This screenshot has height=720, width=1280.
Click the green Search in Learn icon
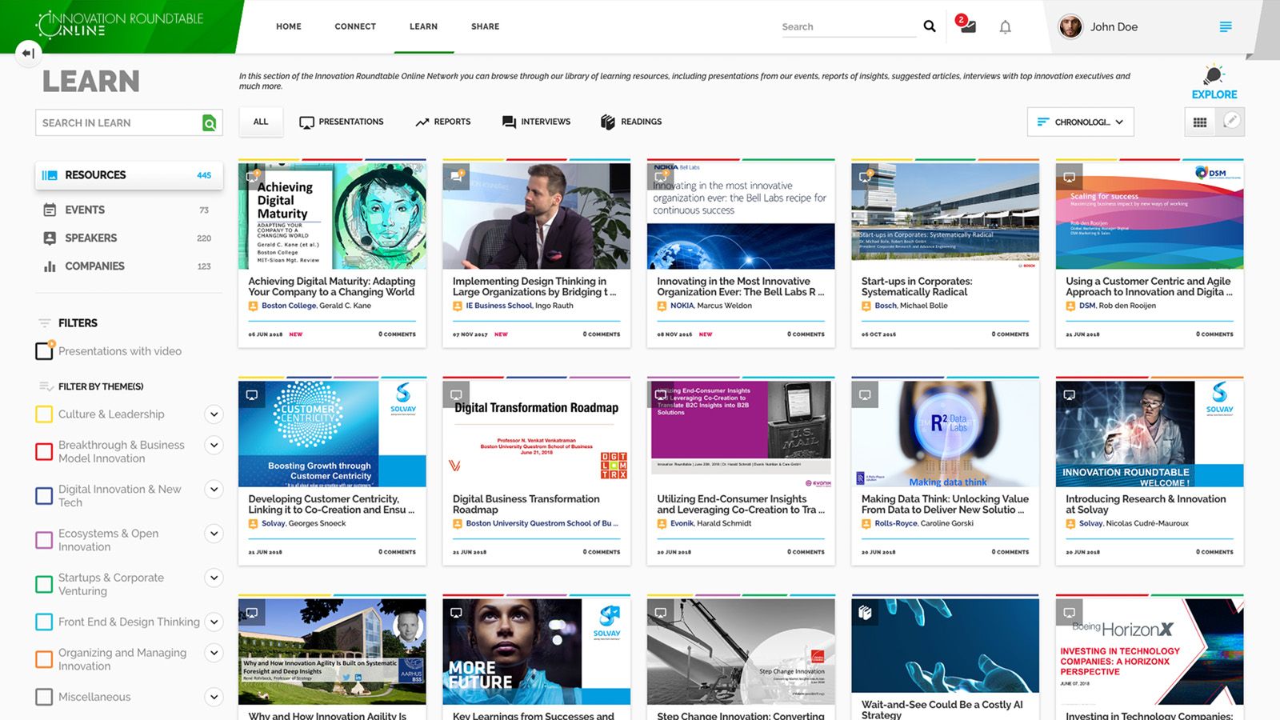point(209,122)
